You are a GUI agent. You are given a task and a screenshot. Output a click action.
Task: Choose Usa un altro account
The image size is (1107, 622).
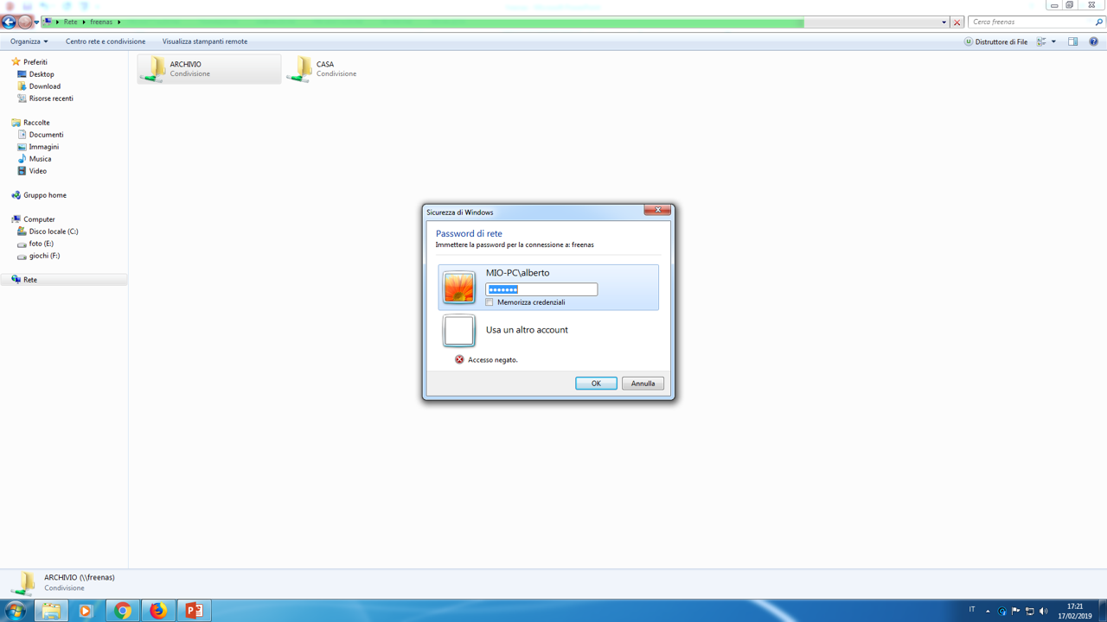(527, 330)
